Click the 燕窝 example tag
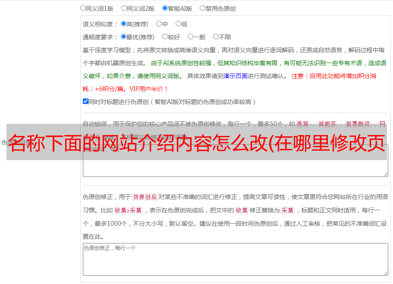This screenshot has height=284, width=393. (302, 124)
